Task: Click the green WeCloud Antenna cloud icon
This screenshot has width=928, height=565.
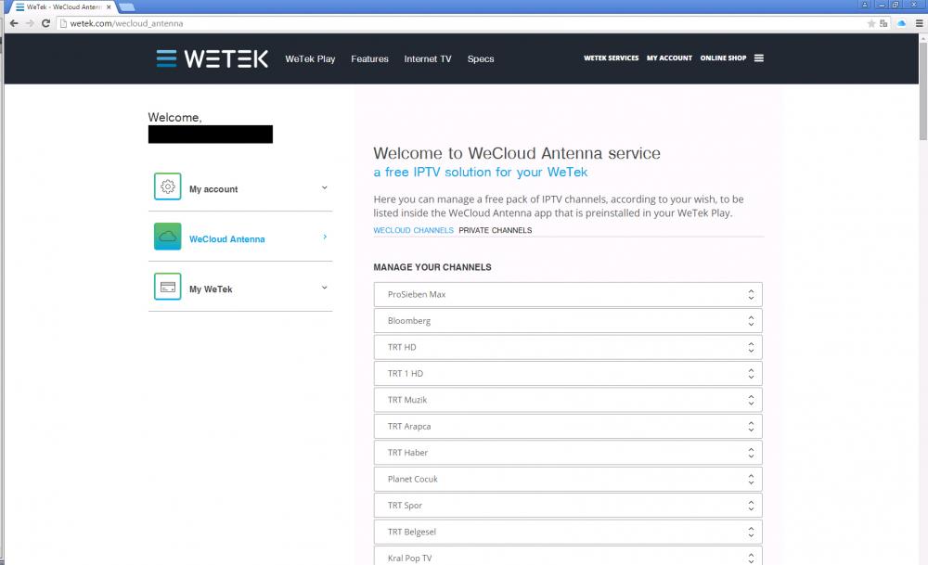Action: point(168,237)
